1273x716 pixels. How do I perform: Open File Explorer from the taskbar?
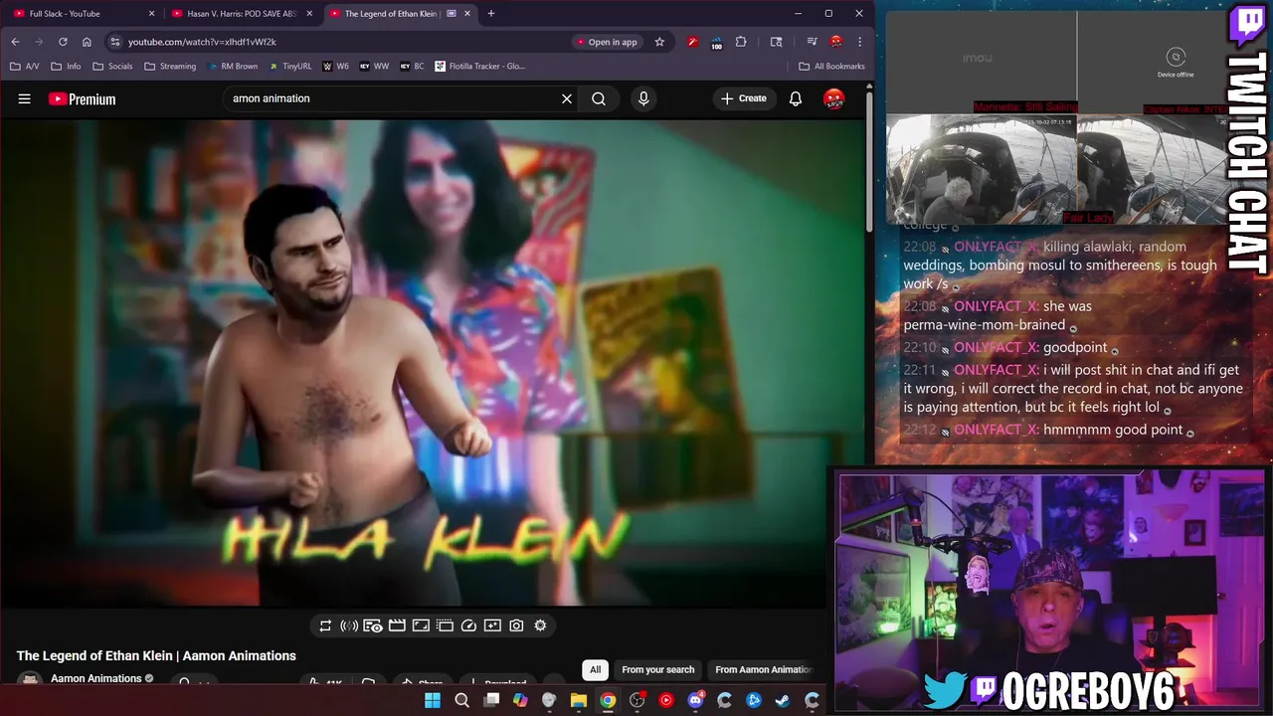click(x=579, y=700)
